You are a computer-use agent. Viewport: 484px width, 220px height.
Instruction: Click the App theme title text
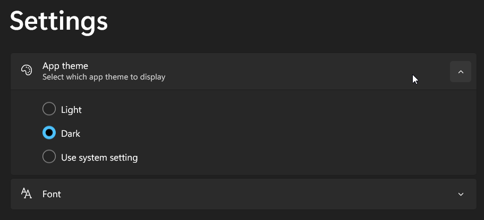[x=65, y=66]
